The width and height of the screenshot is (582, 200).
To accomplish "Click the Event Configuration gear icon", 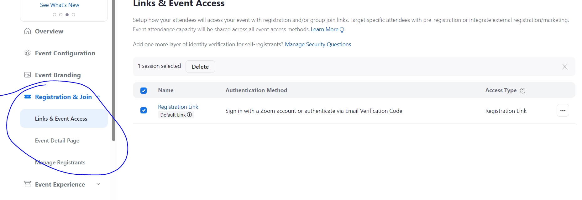I will pyautogui.click(x=28, y=53).
